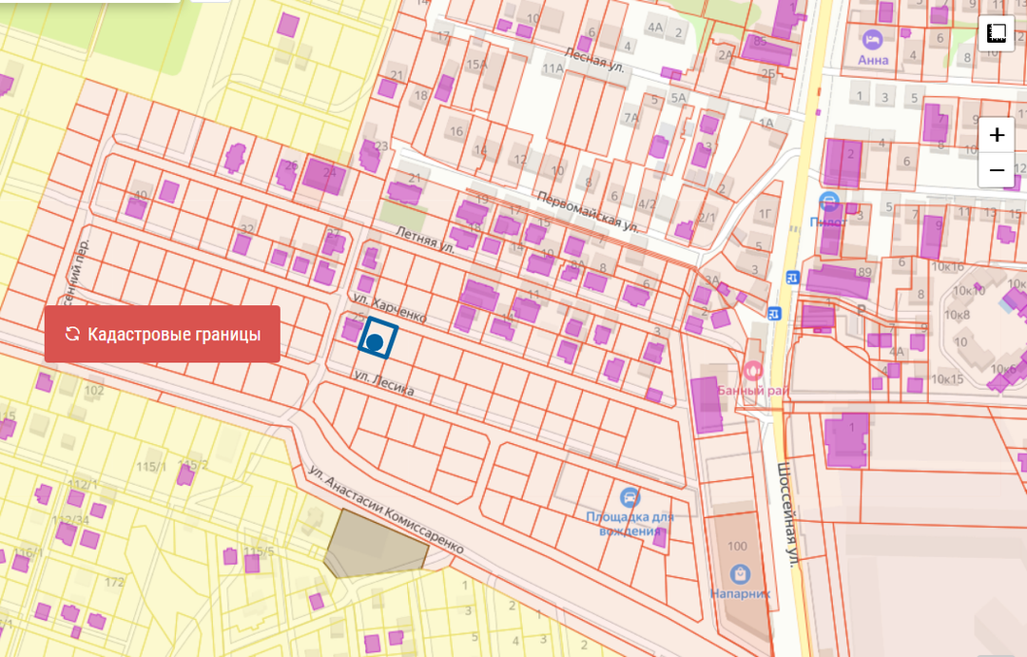Toggle the Кадастровые границы layer button
Image resolution: width=1027 pixels, height=657 pixels.
[x=163, y=334]
